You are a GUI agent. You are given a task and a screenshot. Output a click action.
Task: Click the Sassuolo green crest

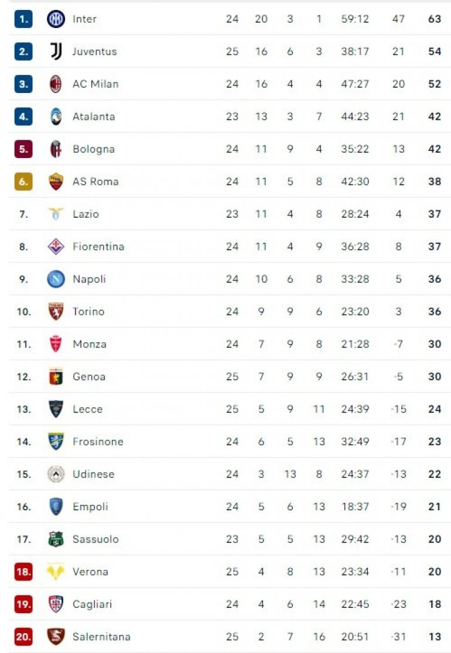click(x=56, y=539)
